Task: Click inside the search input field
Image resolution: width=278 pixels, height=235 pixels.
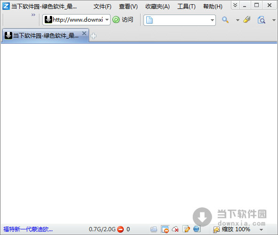Action: click(181, 20)
